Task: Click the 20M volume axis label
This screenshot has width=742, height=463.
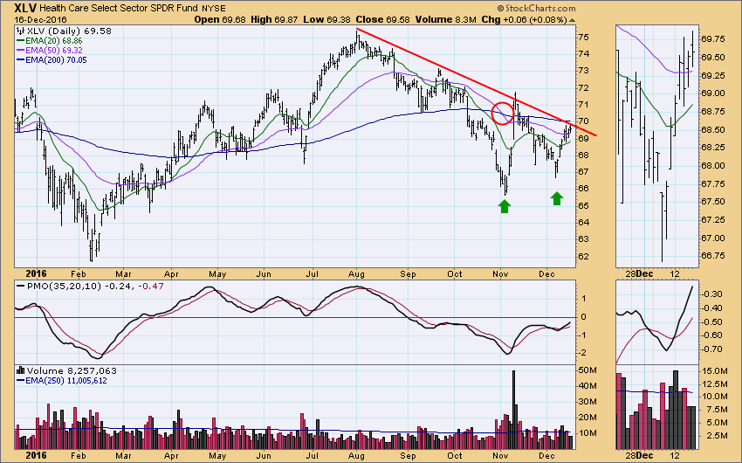Action: pyautogui.click(x=587, y=417)
